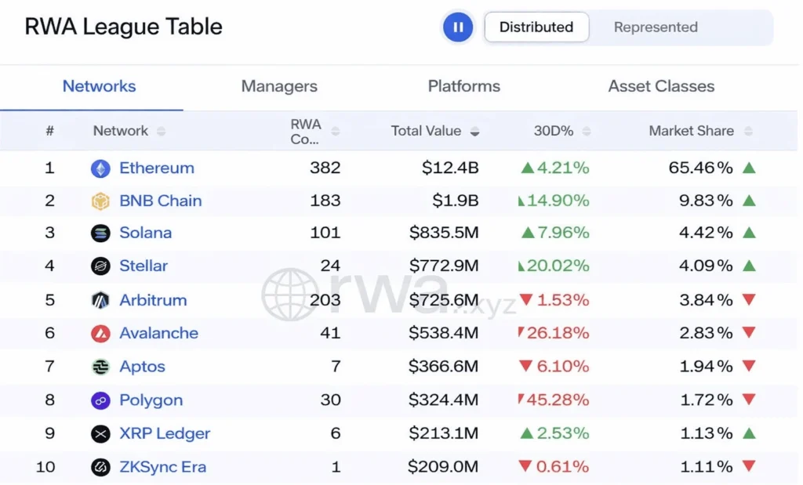
Task: Click the Stellar logo icon
Action: pos(100,266)
